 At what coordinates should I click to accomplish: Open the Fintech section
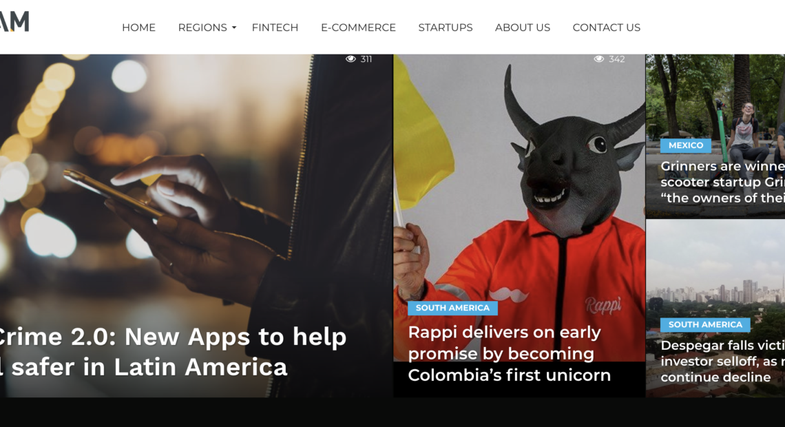click(x=275, y=28)
